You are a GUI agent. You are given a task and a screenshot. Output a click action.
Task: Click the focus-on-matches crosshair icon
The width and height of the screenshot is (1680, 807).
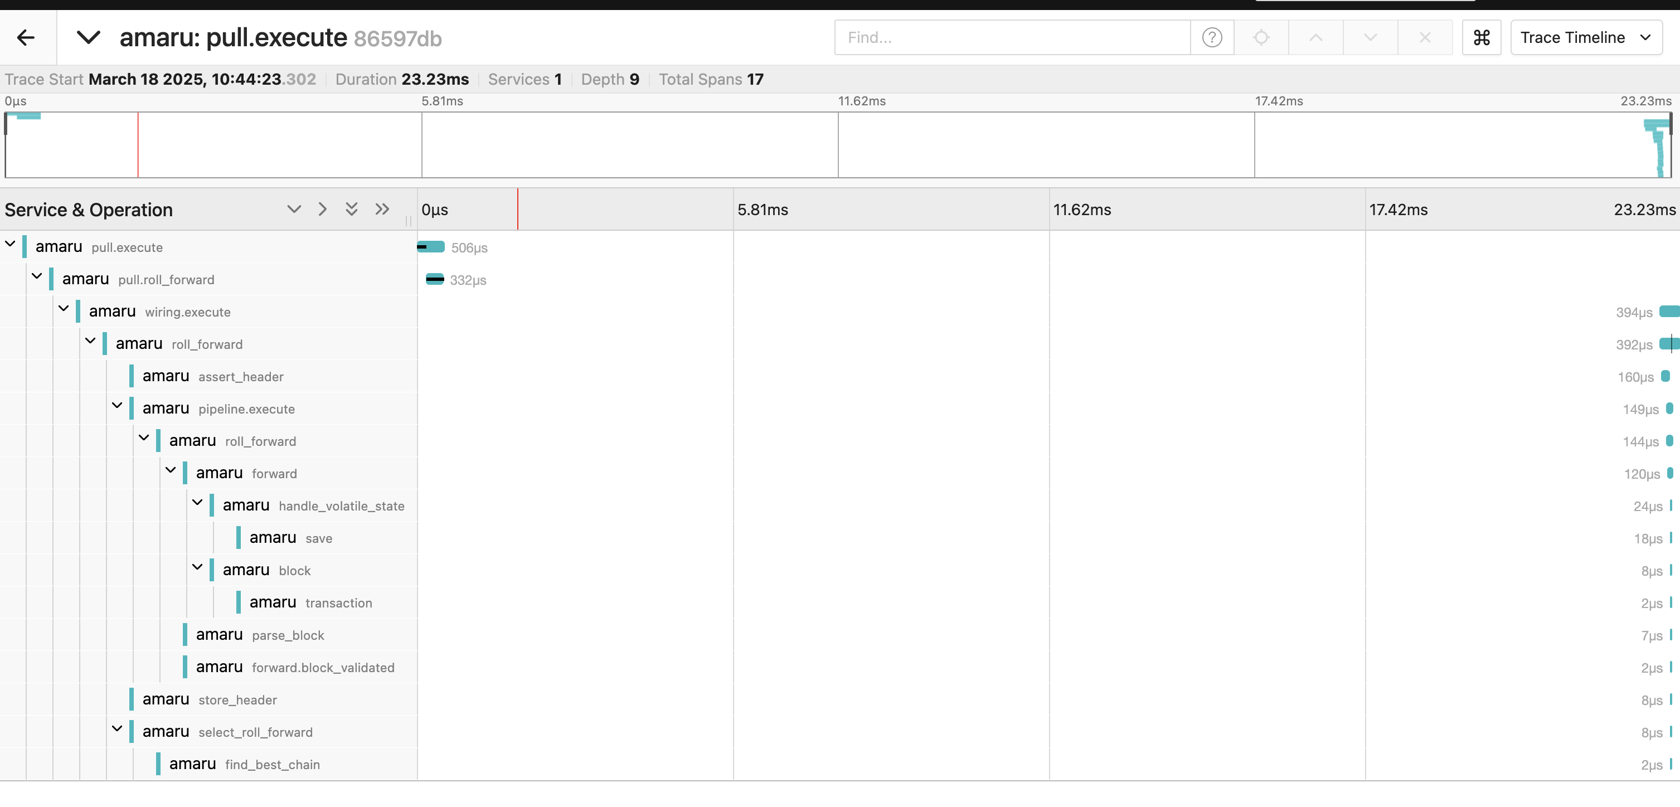1261,38
